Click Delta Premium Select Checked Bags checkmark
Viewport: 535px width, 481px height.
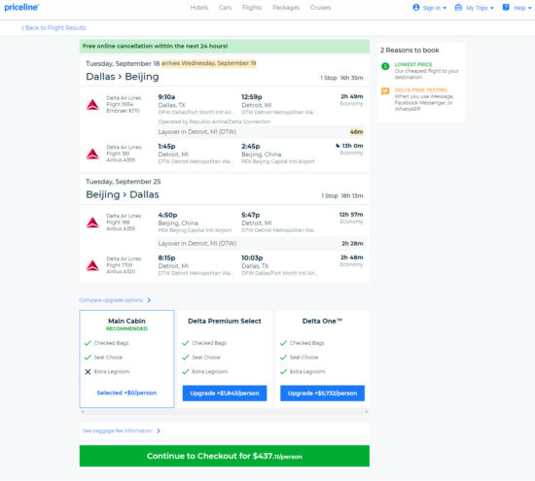(x=186, y=343)
